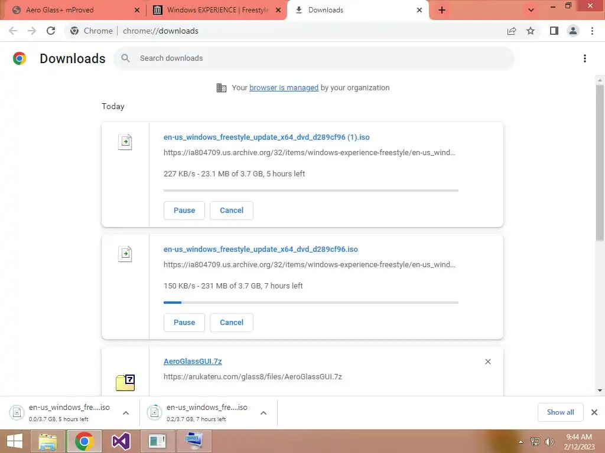Click the 150 KB/s status text
This screenshot has width=605, height=453.
233,286
